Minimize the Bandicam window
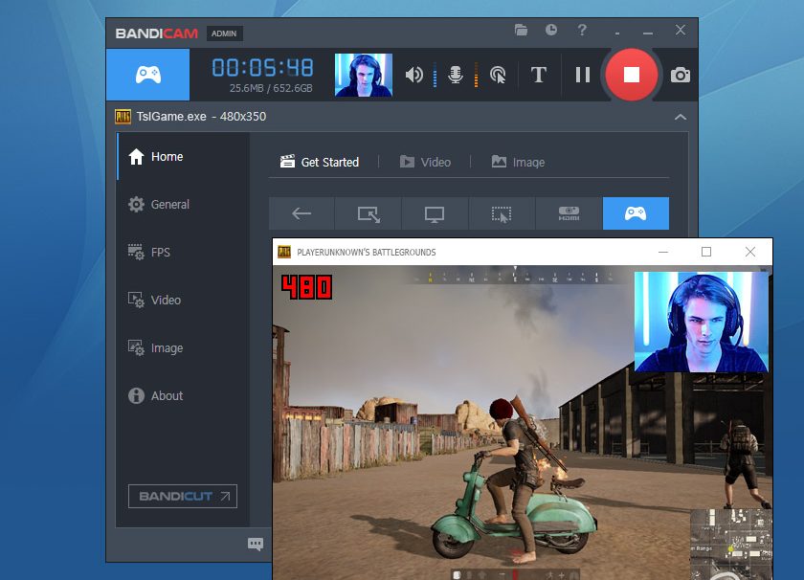Viewport: 804px width, 580px height. tap(648, 33)
